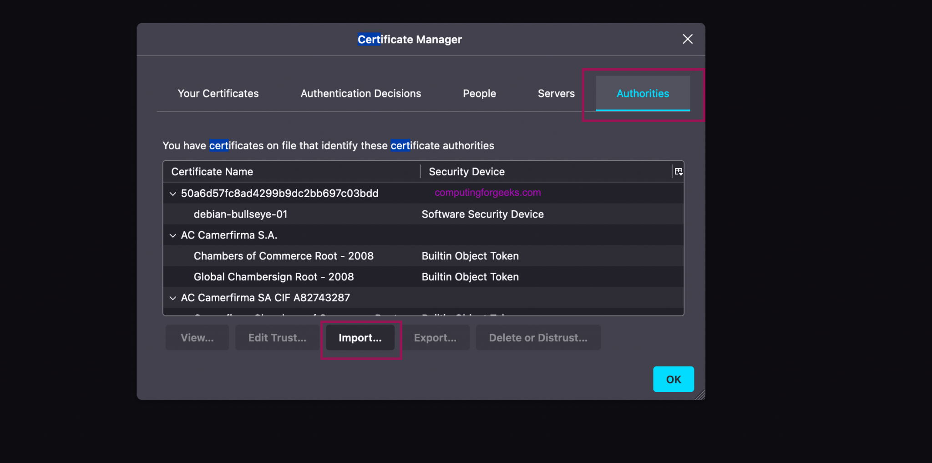Click the Import button
Viewport: 932px width, 463px height.
coord(360,337)
